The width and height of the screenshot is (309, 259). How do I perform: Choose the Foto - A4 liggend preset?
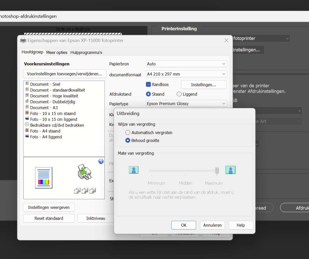[x=46, y=137]
